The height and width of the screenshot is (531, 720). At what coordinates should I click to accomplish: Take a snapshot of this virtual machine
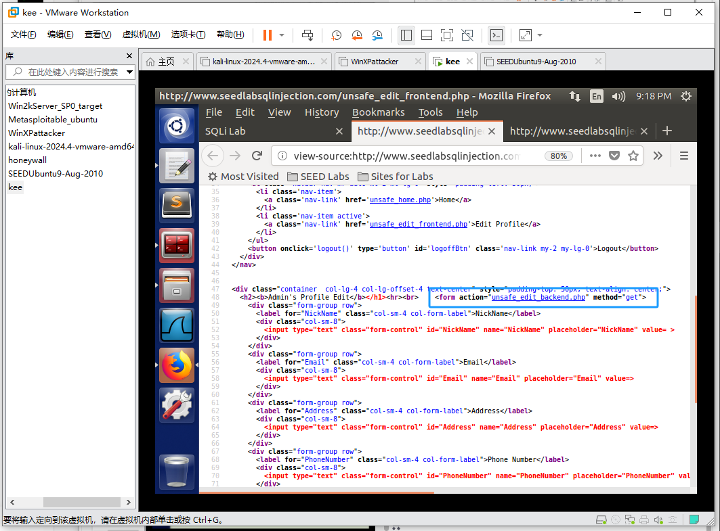[336, 35]
